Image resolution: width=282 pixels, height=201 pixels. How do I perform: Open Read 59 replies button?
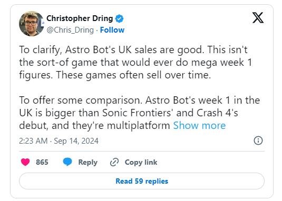point(142,181)
